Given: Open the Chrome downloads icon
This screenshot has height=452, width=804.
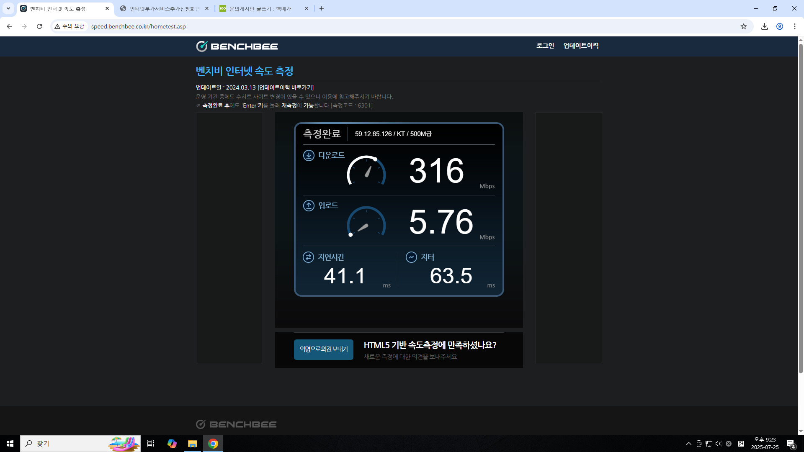Looking at the screenshot, I should 765,26.
